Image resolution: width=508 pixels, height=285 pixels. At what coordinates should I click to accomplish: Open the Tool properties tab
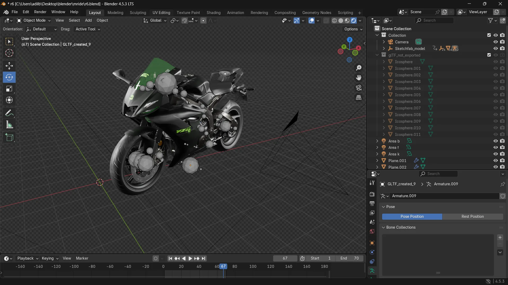coord(372,183)
